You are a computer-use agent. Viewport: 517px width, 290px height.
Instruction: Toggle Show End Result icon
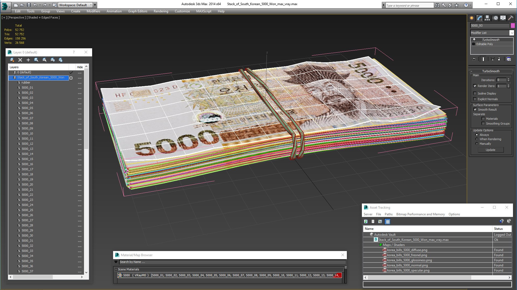[x=483, y=59]
